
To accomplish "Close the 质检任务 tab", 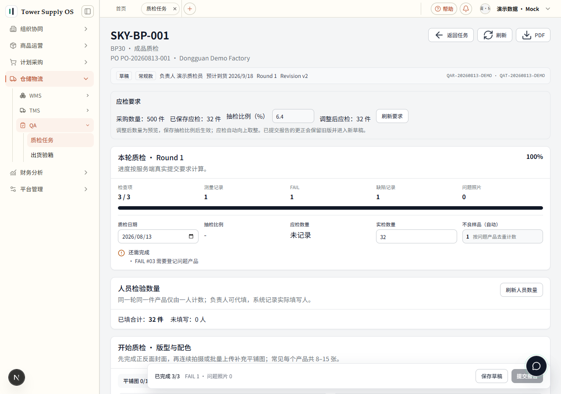I will (x=175, y=9).
